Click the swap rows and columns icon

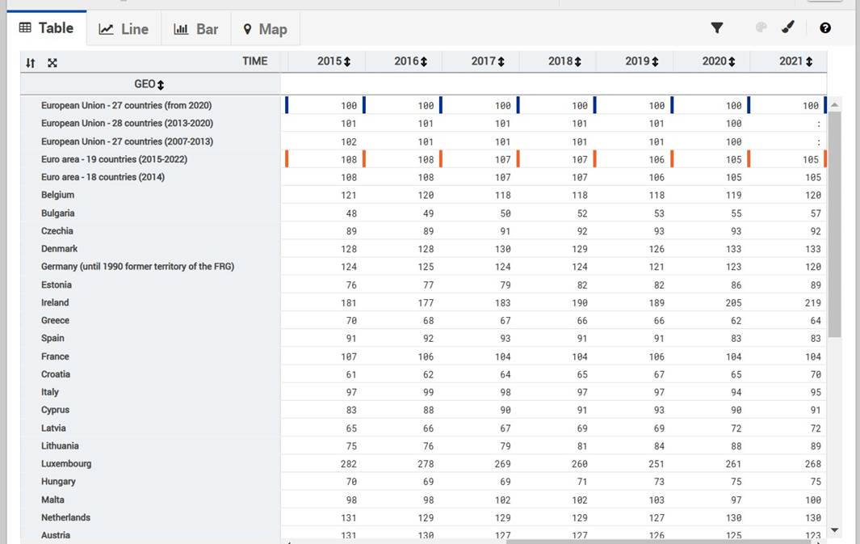pyautogui.click(x=31, y=63)
